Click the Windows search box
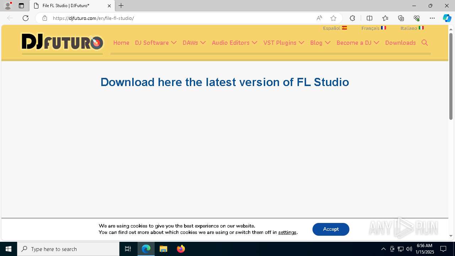This screenshot has height=256, width=455. coord(68,249)
